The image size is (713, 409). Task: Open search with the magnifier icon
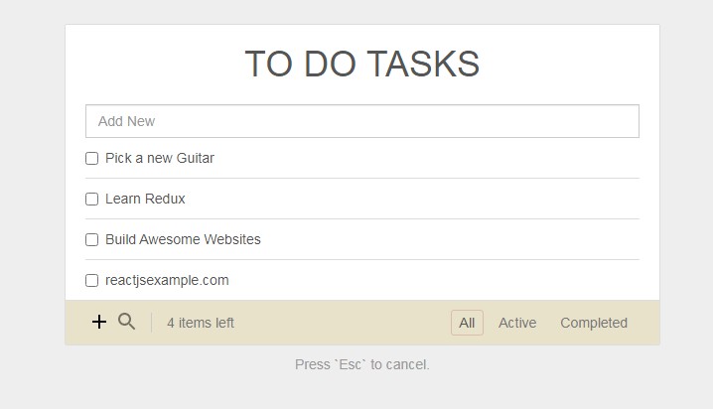pyautogui.click(x=126, y=322)
